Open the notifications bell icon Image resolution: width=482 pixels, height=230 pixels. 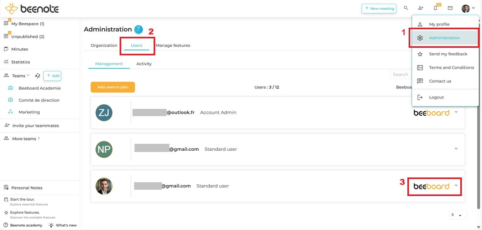pyautogui.click(x=435, y=8)
